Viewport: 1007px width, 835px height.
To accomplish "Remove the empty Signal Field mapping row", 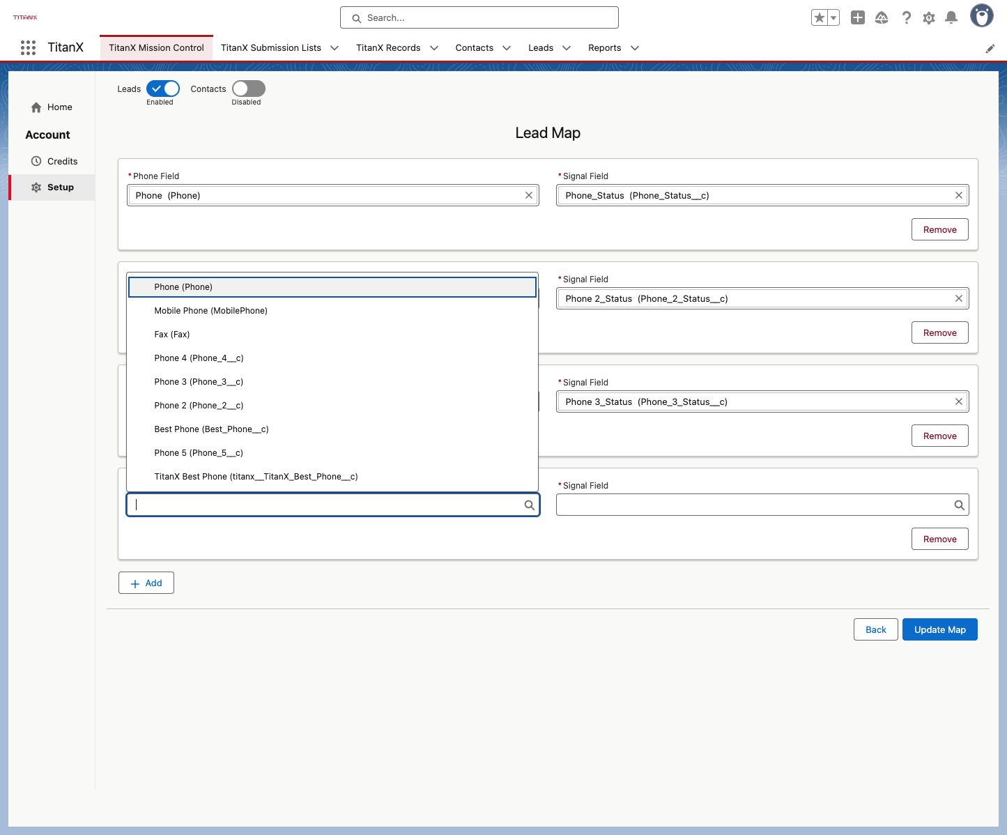I will click(x=939, y=539).
